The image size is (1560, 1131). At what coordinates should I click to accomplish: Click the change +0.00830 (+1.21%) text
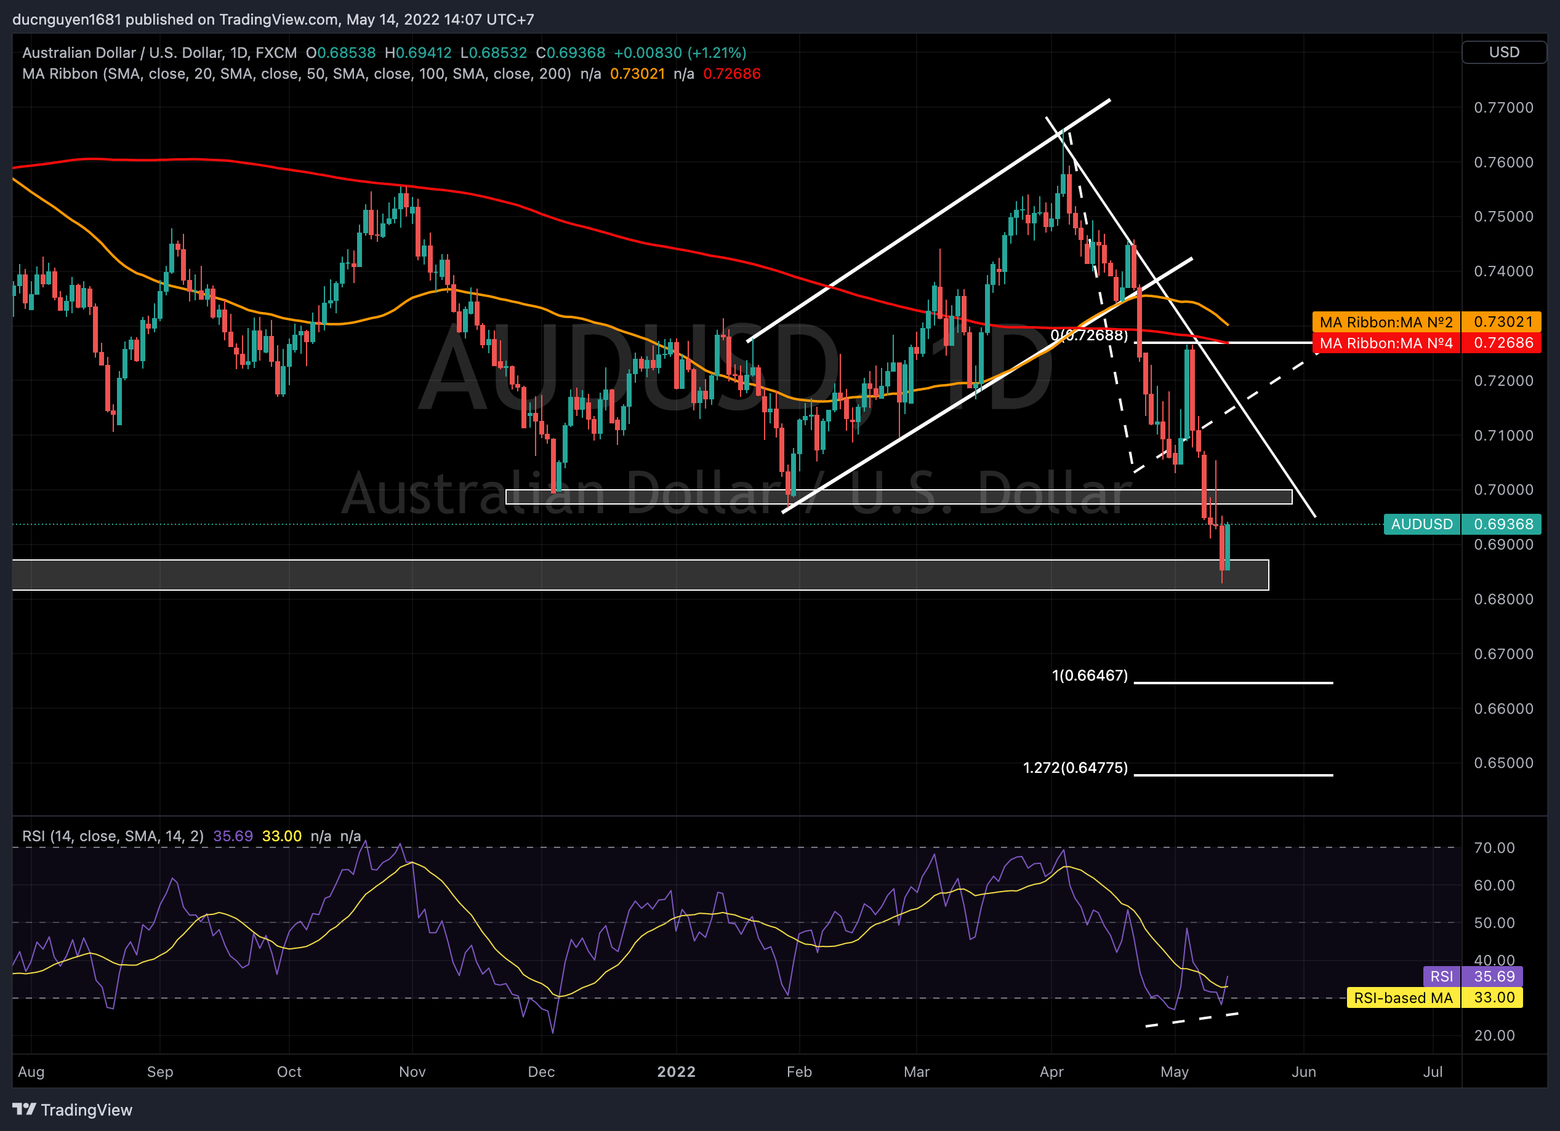click(680, 53)
